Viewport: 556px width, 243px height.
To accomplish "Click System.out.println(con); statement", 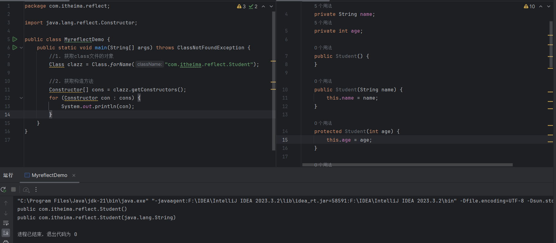I will (x=98, y=106).
